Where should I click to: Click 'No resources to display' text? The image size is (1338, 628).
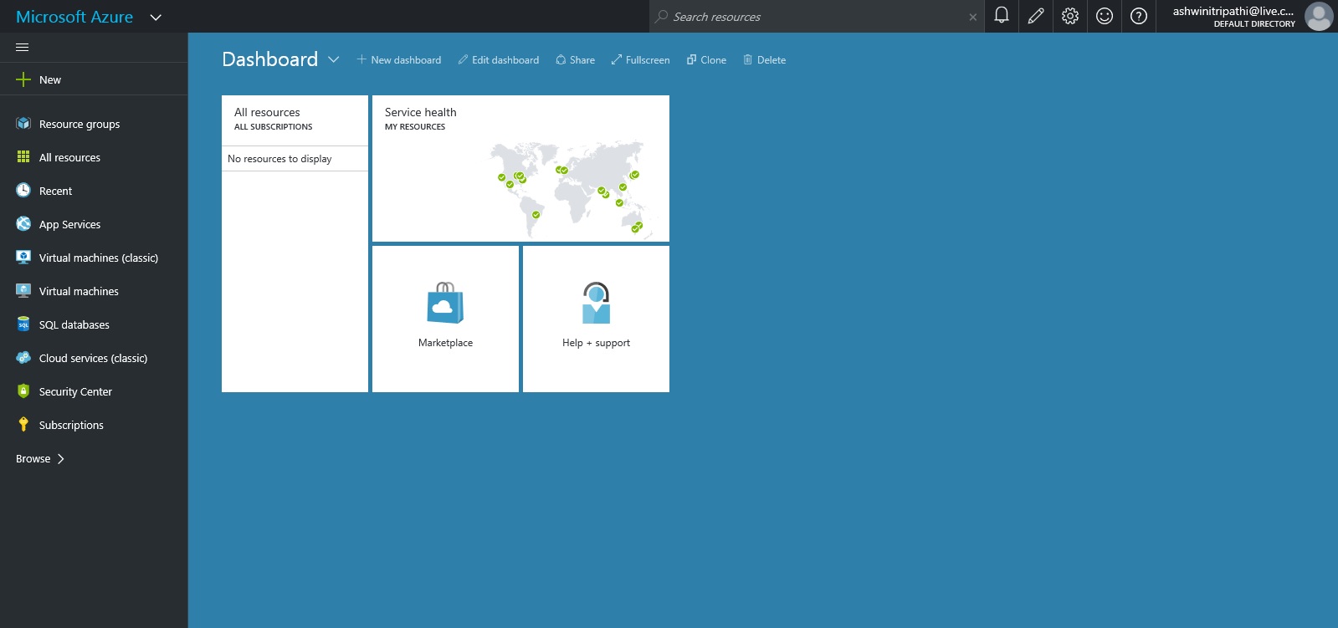[x=279, y=159]
